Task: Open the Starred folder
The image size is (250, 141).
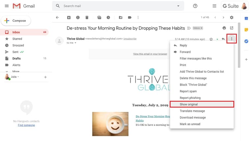Action: (x=24, y=39)
